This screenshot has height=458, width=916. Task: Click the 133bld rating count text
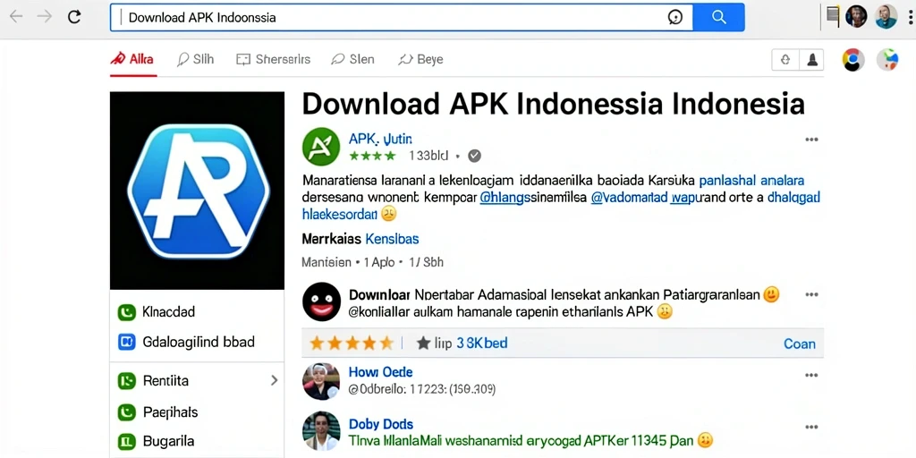point(428,156)
